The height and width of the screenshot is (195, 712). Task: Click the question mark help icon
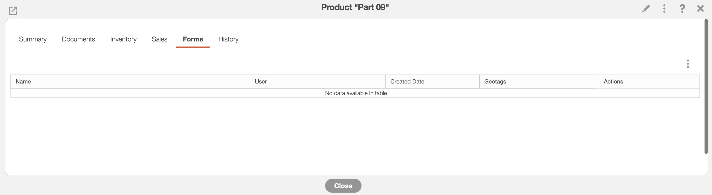coord(682,9)
